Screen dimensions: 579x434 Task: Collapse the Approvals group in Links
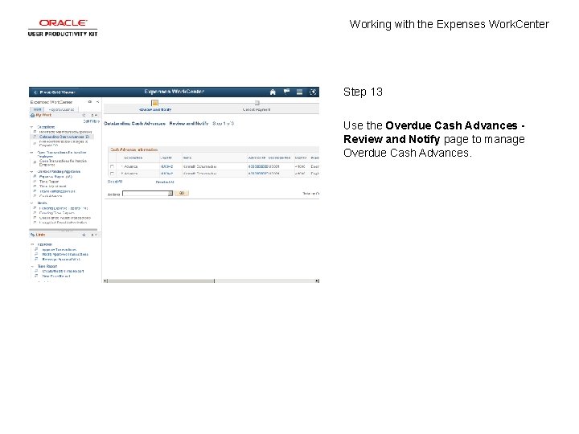[x=31, y=244]
